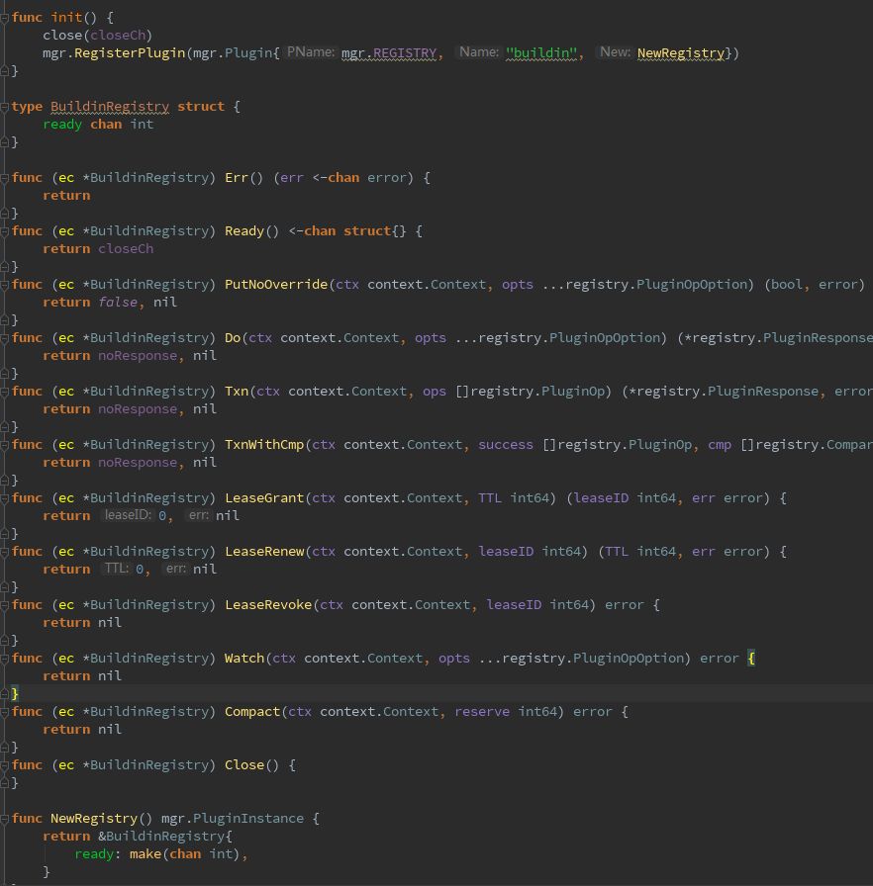Viewport: 873px width, 886px height.
Task: Collapse the BuildinRegistry struct fold marker
Action: 5,107
